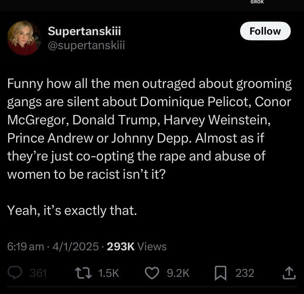Open the GROK label at top
Viewport: 304px width, 294px height.
tap(257, 2)
